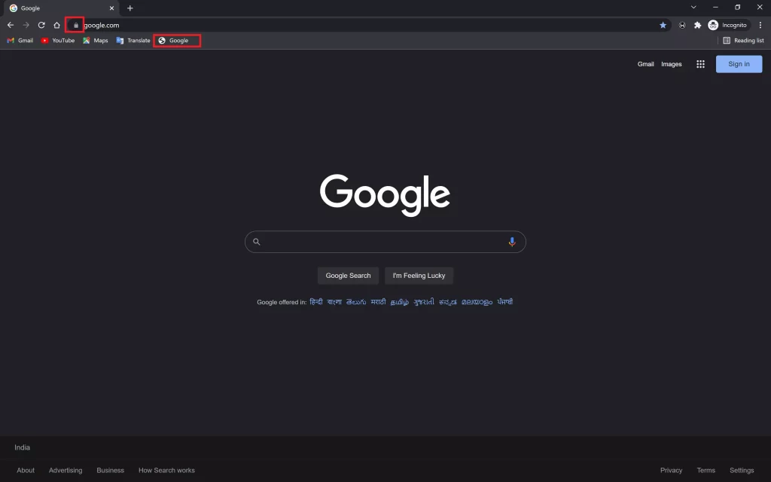The image size is (771, 482).
Task: Switch Google to हिन्दी language
Action: [x=316, y=301]
